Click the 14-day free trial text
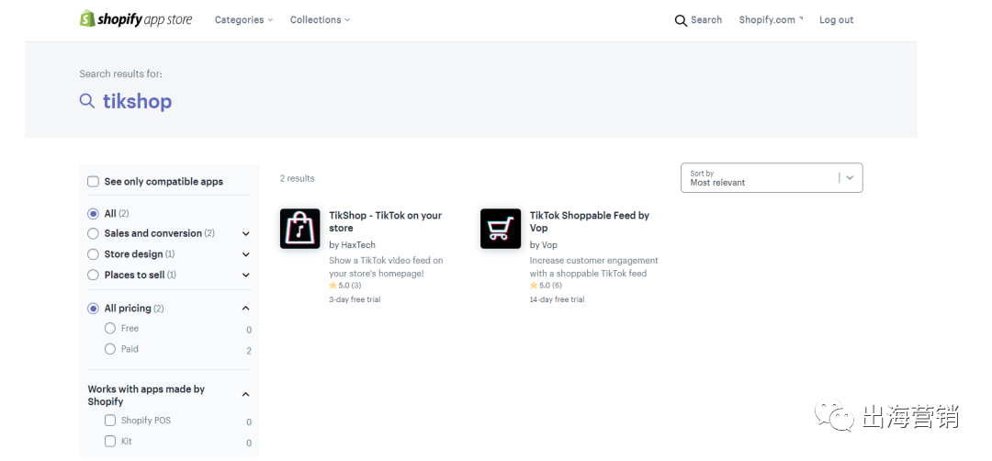The height and width of the screenshot is (461, 992). point(557,299)
